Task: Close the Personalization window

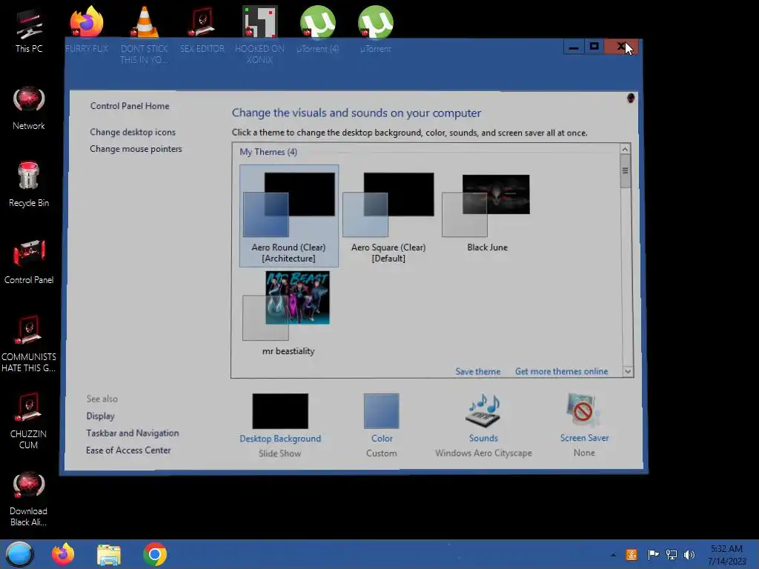Action: click(x=622, y=47)
